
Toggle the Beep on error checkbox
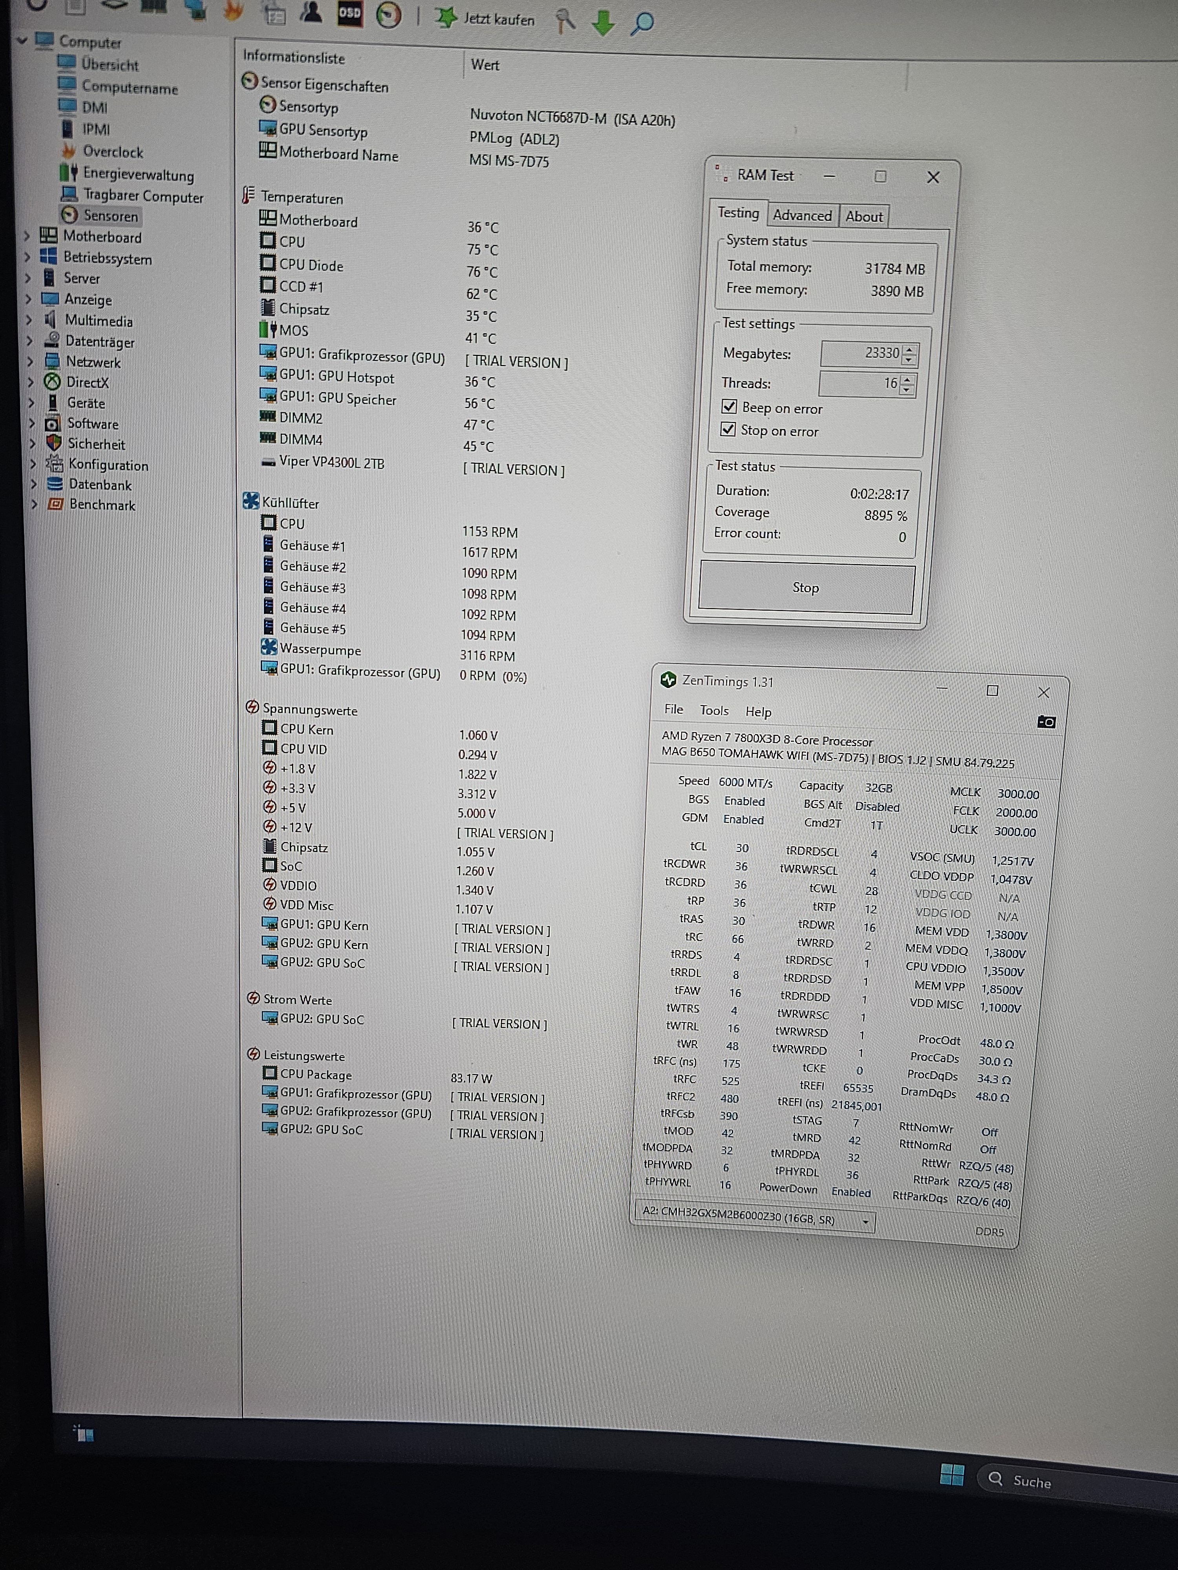(729, 407)
